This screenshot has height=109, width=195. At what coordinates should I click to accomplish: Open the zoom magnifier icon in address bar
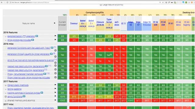point(160,2)
